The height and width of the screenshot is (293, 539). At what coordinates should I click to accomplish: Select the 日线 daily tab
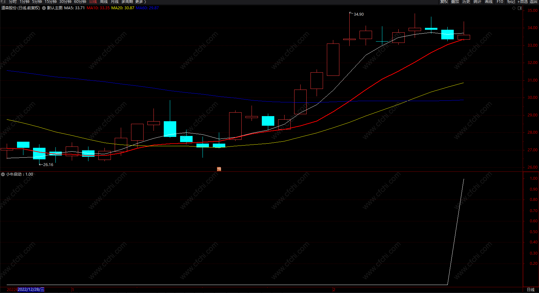click(93, 2)
